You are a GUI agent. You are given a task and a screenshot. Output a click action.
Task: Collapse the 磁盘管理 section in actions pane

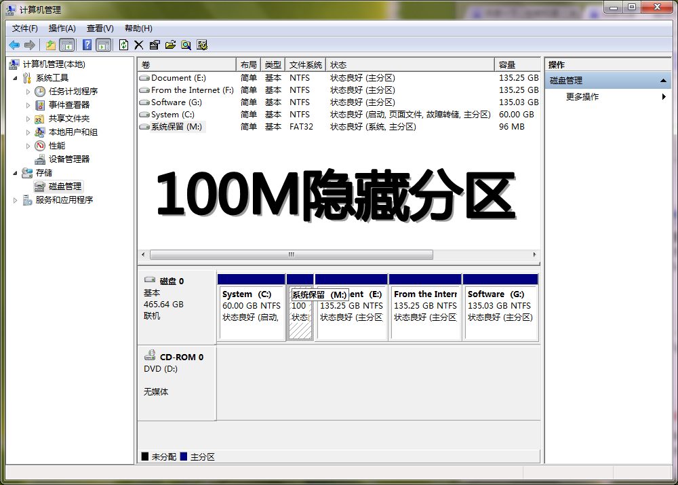(664, 81)
